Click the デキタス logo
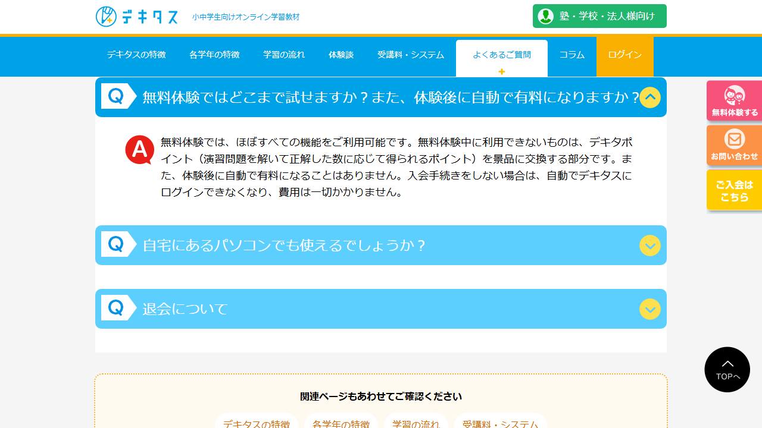The image size is (762, 428). click(137, 17)
